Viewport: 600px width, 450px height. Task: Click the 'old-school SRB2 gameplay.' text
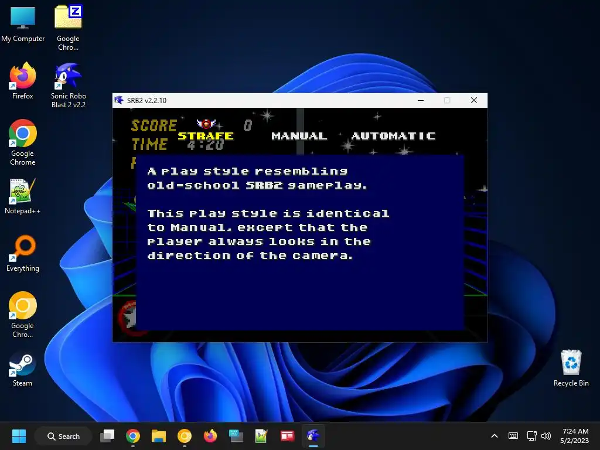[x=257, y=185]
